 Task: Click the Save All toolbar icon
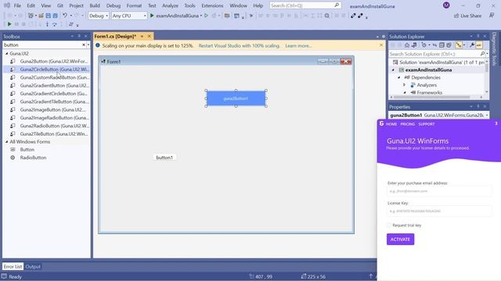coord(56,16)
